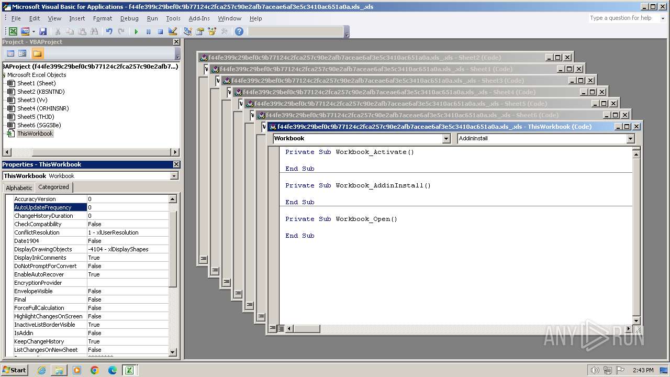
Task: Open Find with the binoculars icon
Action: (x=94, y=31)
